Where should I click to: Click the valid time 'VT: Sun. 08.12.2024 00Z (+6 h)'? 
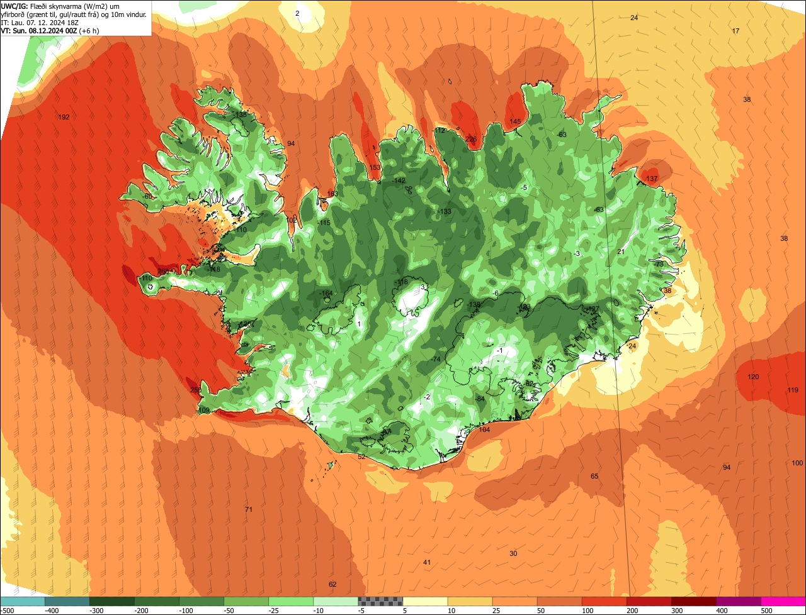[x=50, y=30]
